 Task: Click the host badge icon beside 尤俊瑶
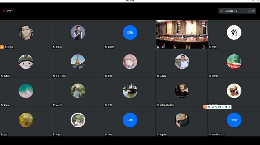click(2, 47)
